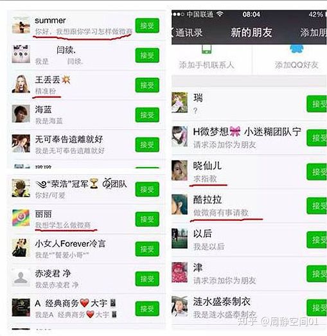The height and width of the screenshot is (336, 327).
Task: Open the 无可奉告远離就好 request entry
Action: click(87, 145)
